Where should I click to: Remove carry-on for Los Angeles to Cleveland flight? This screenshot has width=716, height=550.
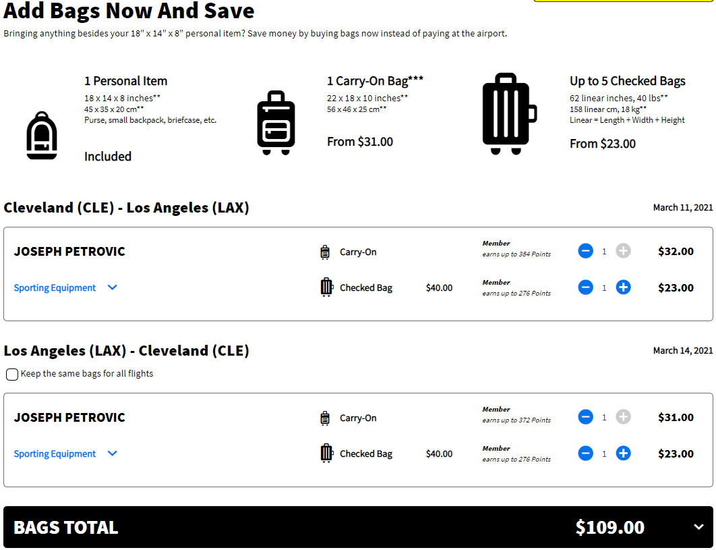(x=585, y=417)
